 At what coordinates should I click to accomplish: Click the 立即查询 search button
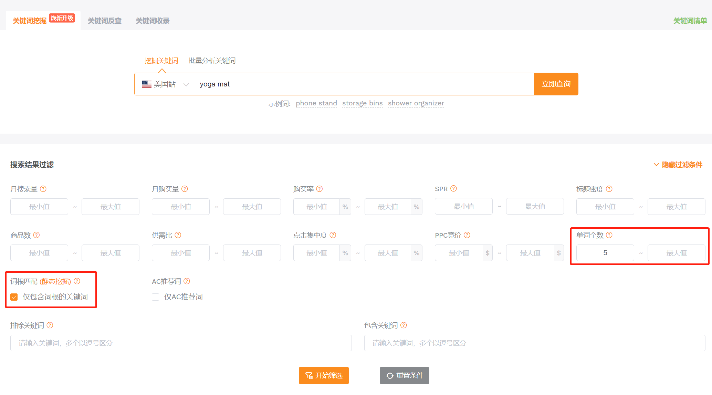coord(556,84)
